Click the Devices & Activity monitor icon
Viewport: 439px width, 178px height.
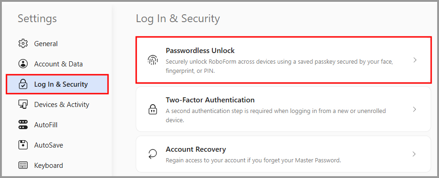(23, 104)
